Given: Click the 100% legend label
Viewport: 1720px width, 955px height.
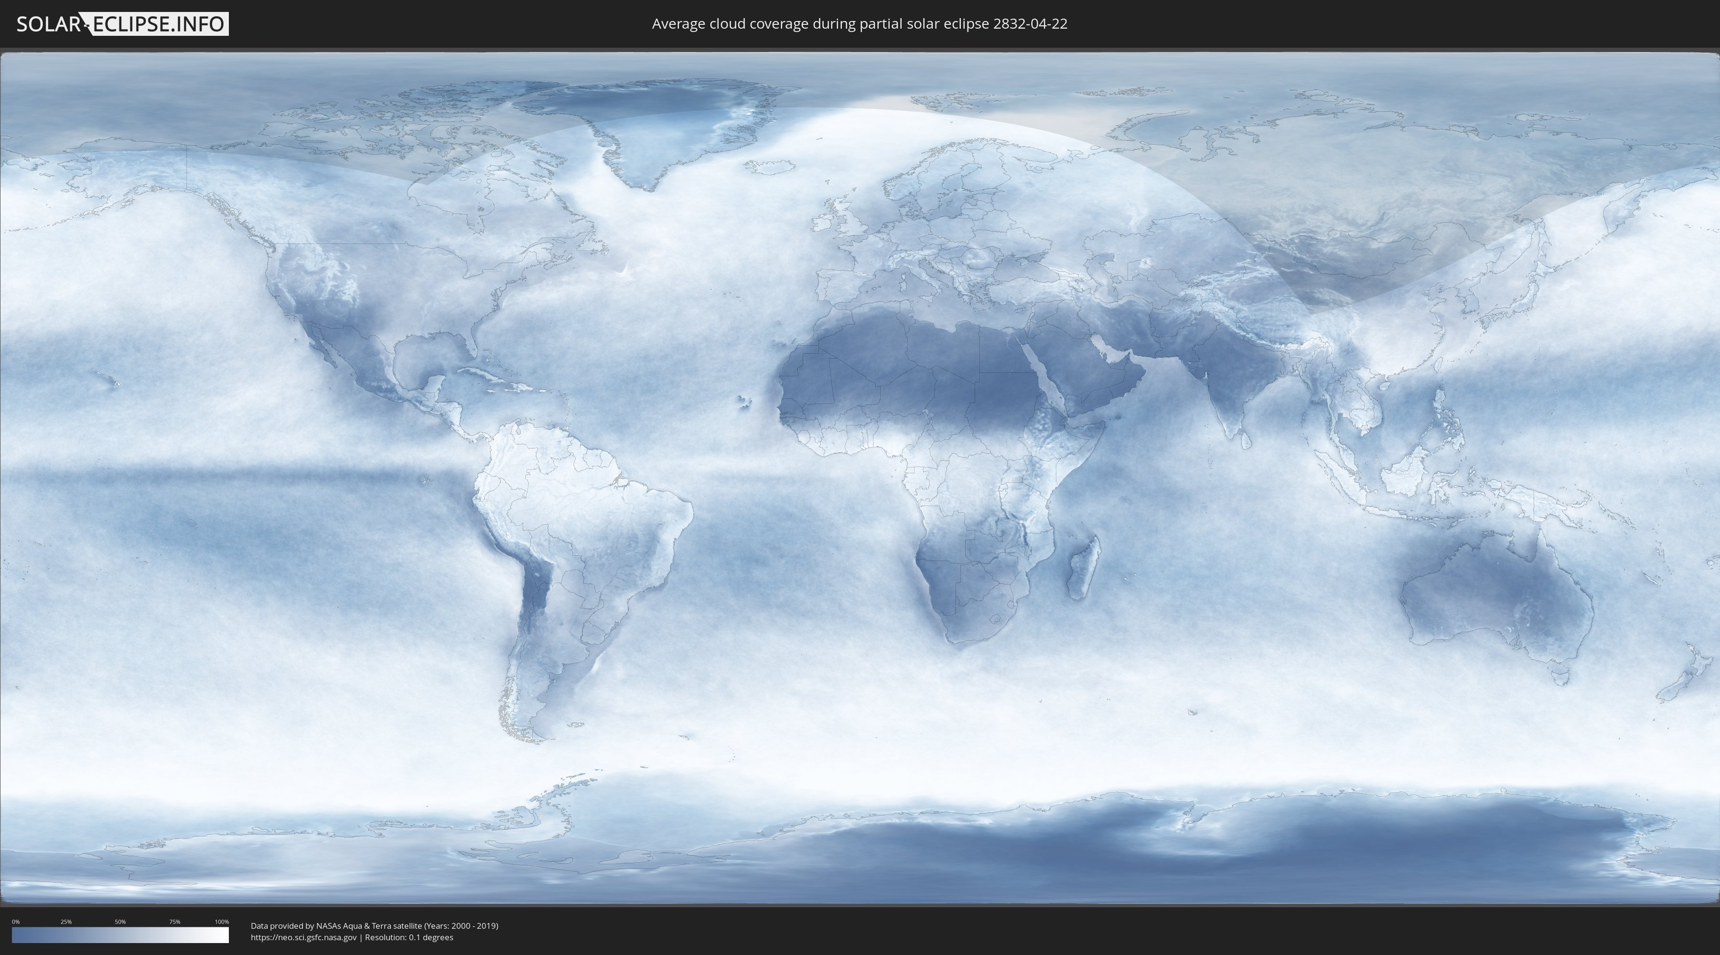Looking at the screenshot, I should tap(222, 922).
